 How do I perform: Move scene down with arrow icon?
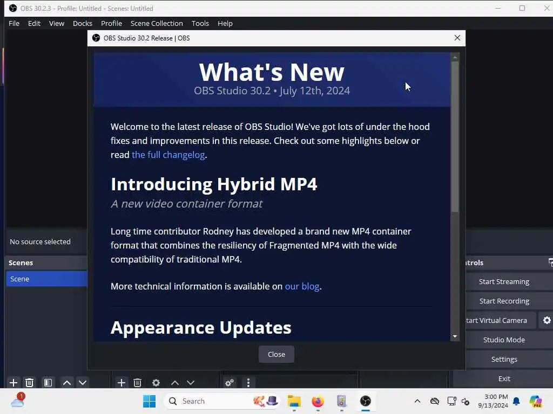(x=83, y=382)
